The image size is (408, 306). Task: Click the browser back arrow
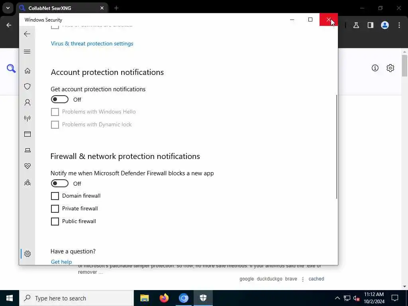[x=9, y=25]
